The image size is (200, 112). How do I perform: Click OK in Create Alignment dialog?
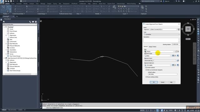pos(154,82)
